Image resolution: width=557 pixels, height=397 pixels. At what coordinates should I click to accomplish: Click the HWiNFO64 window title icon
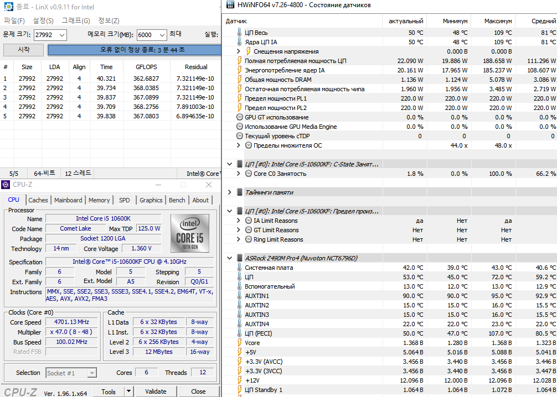click(x=230, y=4)
